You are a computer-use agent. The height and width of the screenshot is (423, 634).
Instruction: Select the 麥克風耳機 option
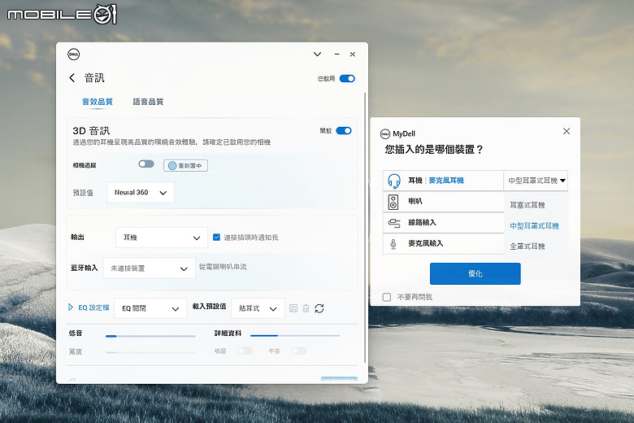click(446, 181)
